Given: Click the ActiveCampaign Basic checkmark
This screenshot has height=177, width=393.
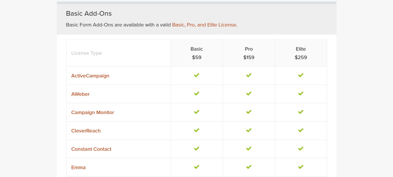Looking at the screenshot, I should [x=197, y=75].
